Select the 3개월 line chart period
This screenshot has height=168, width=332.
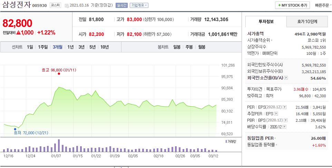click(x=57, y=47)
